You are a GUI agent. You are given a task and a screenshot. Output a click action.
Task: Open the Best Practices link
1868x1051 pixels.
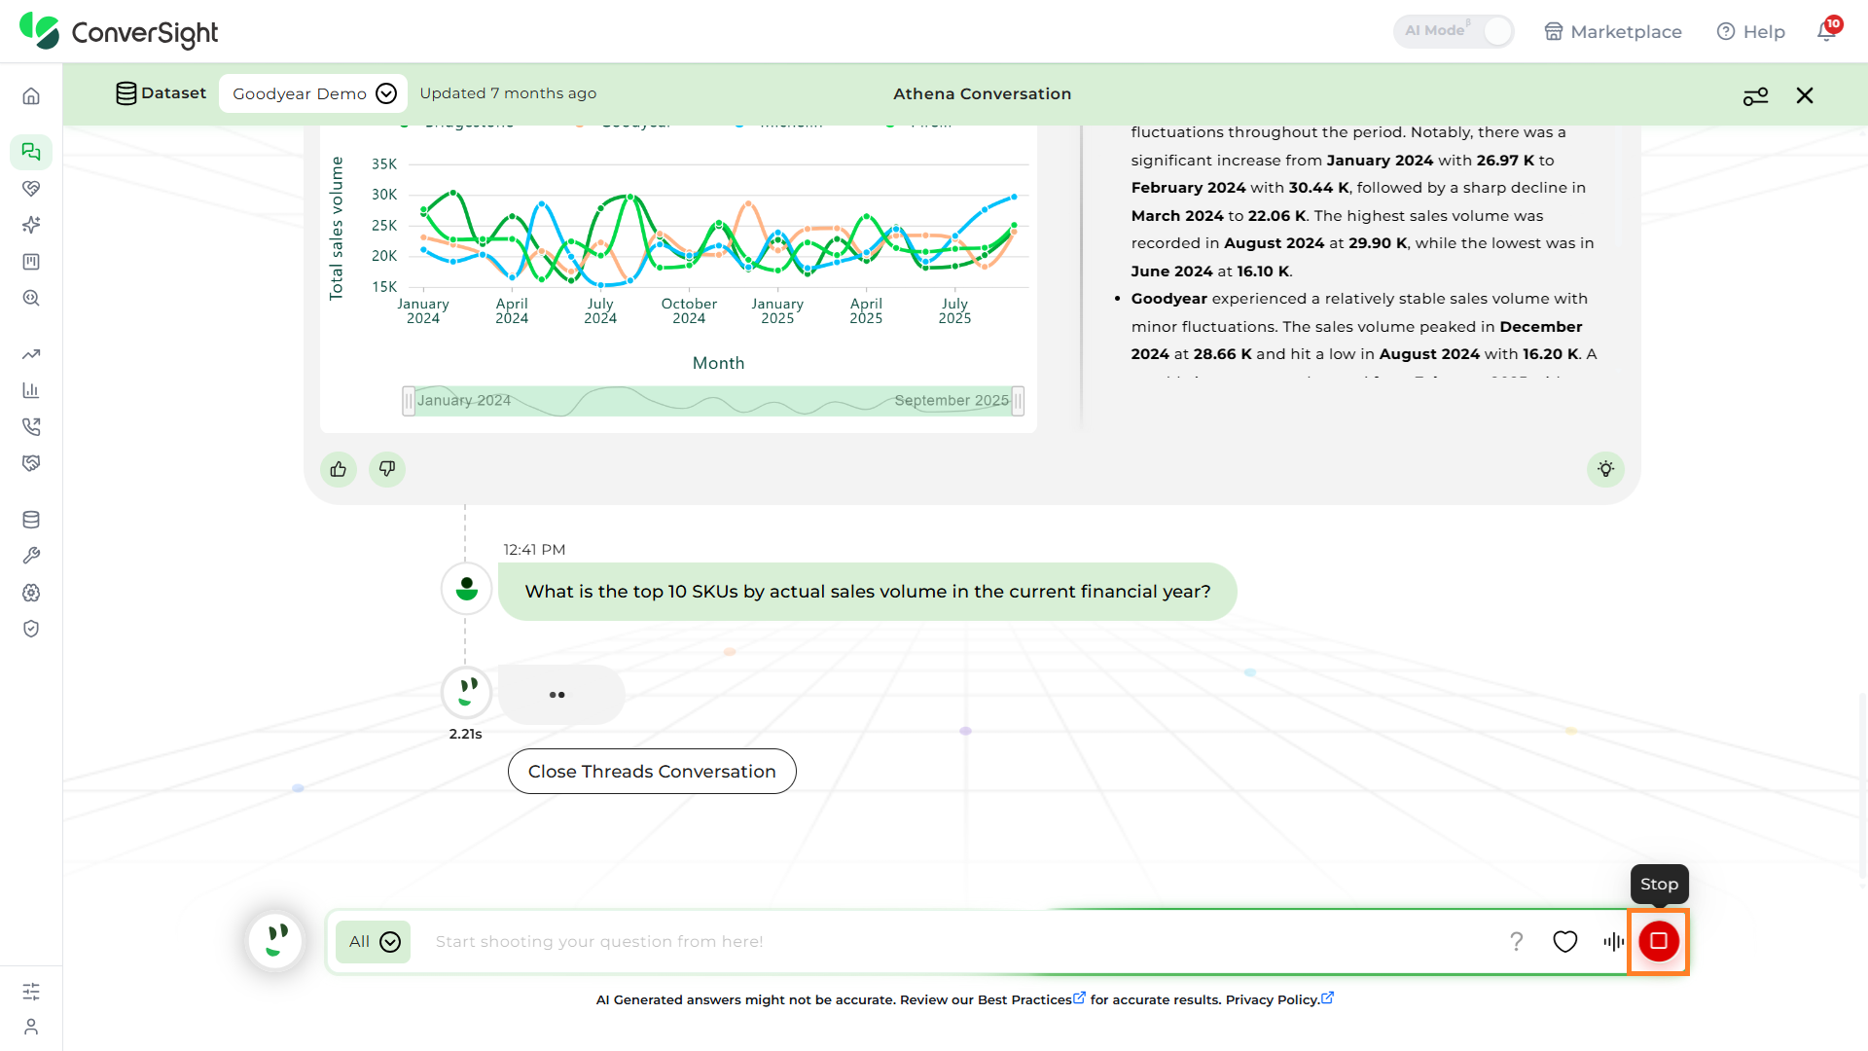(1031, 999)
